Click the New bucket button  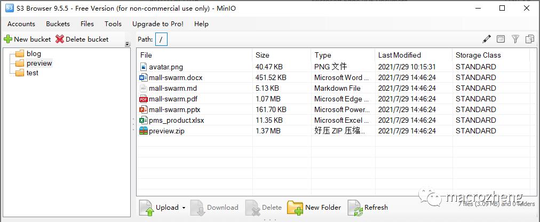coord(28,39)
